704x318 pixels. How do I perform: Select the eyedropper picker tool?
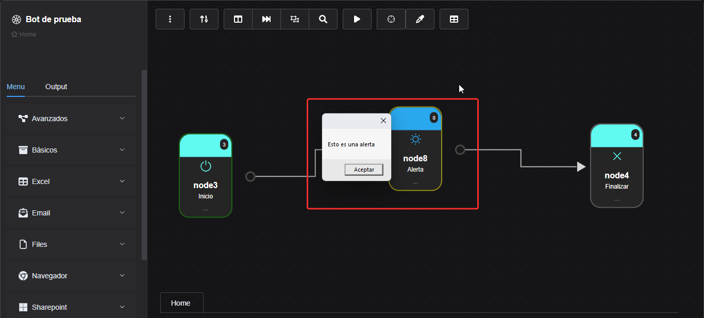point(420,19)
